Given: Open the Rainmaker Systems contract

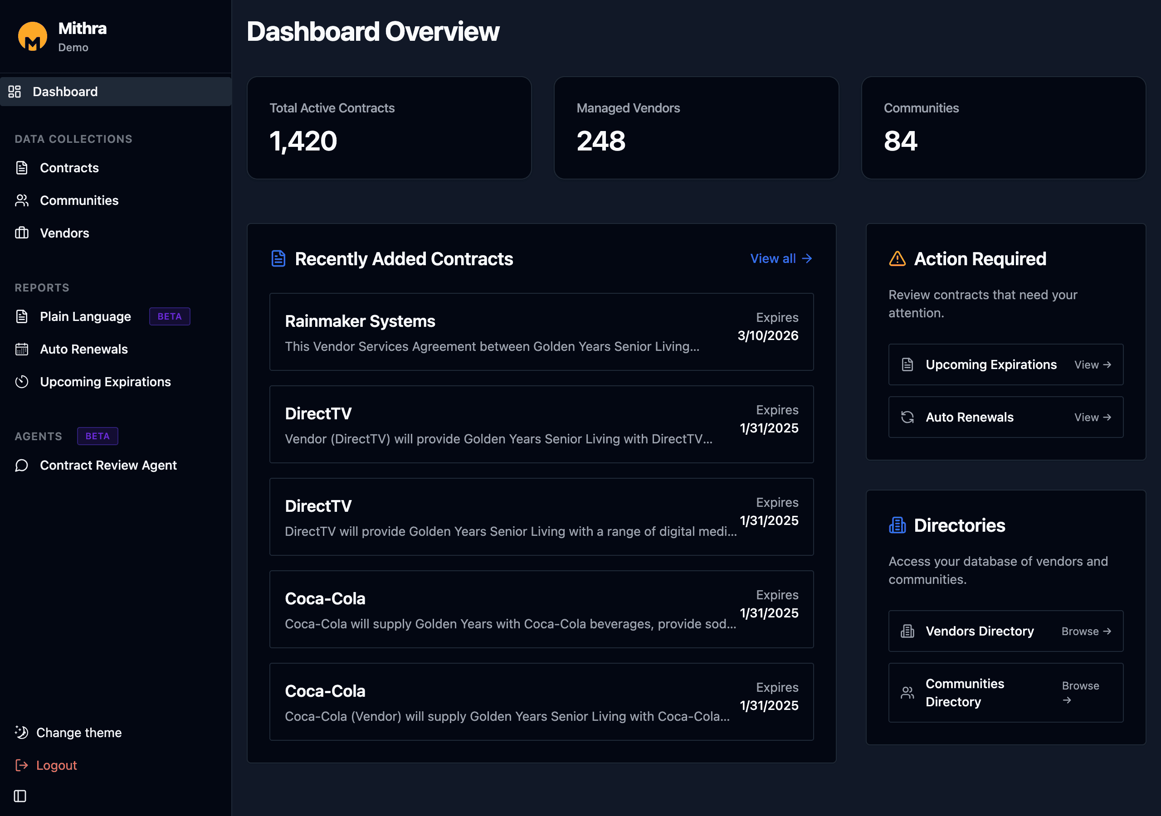Looking at the screenshot, I should tap(541, 332).
